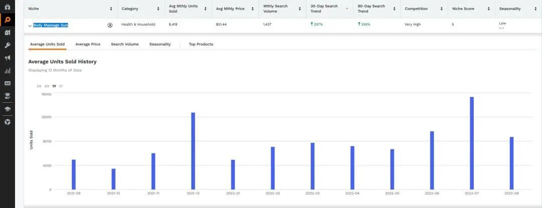Viewport: 542px width, 208px height.
Task: Open the supplier warehouse icon in sidebar
Action: [7, 33]
